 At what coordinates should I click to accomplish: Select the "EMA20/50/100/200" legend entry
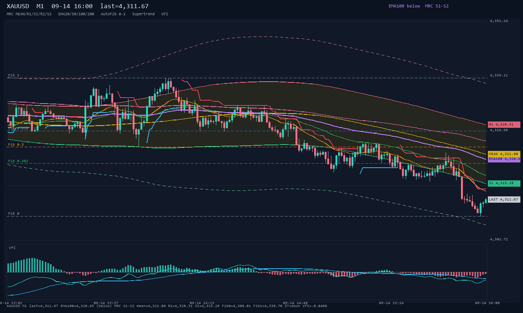point(76,14)
